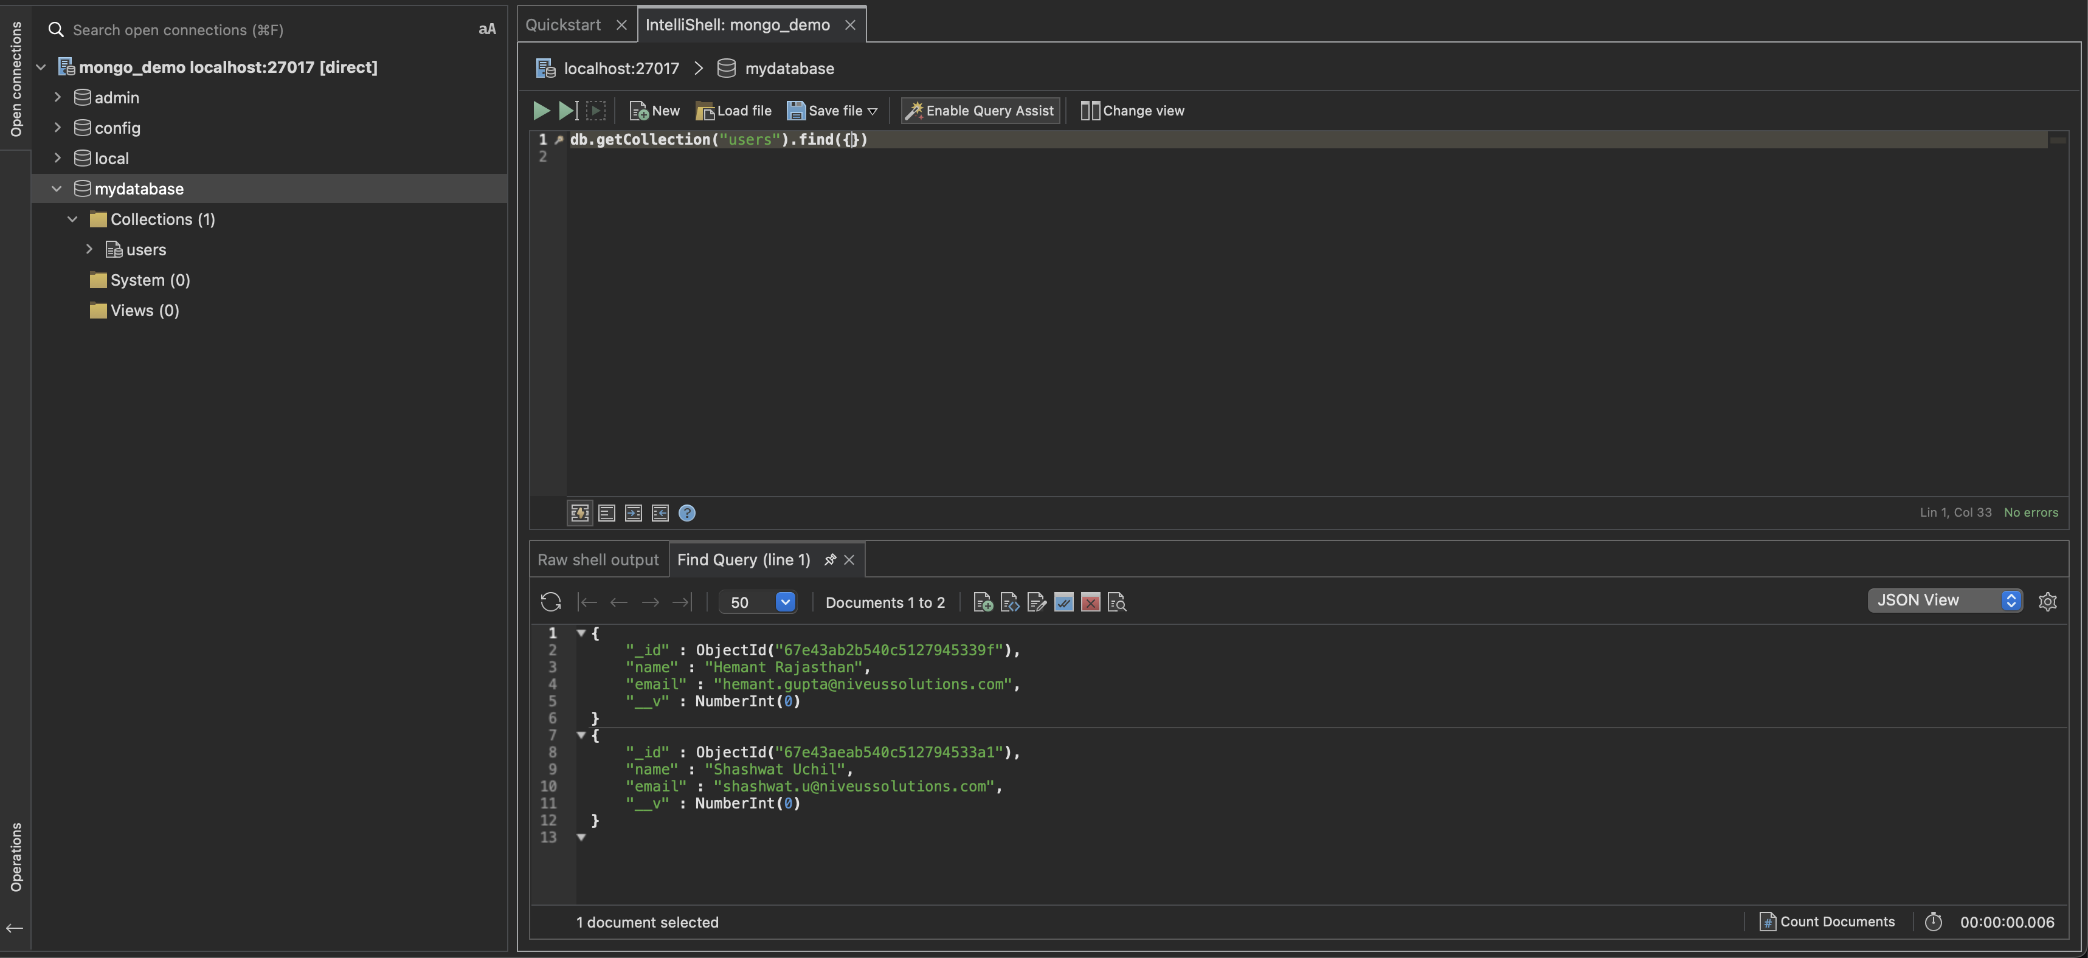Click the edit document pencil icon
2088x958 pixels.
click(x=1037, y=602)
